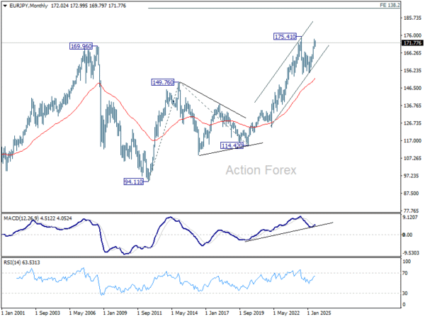Click the 94.110 low price label
This screenshot has height=319, width=425.
tap(133, 181)
